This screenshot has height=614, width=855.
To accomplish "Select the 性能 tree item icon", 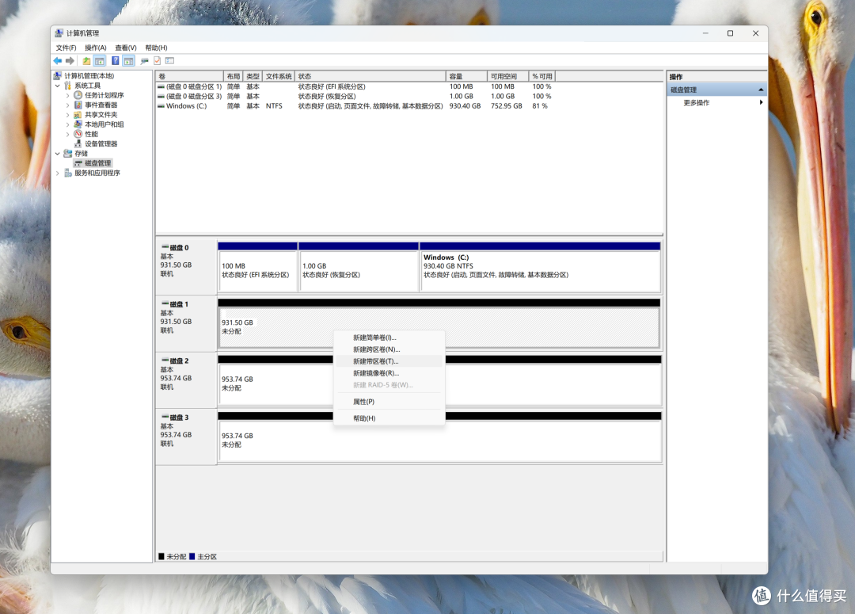I will pos(78,134).
